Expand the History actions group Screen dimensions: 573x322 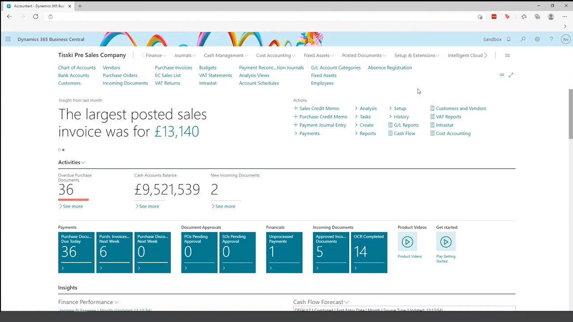coord(399,117)
